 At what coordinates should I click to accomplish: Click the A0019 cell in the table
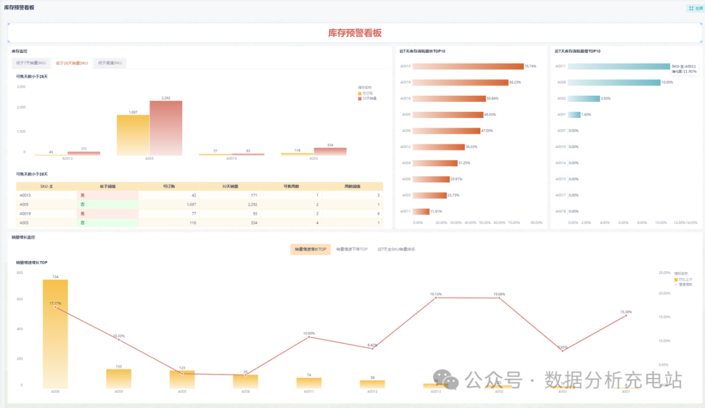[47, 213]
